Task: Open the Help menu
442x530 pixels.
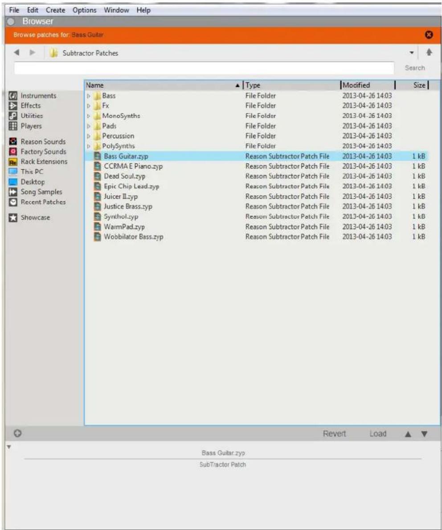Action: click(x=143, y=10)
